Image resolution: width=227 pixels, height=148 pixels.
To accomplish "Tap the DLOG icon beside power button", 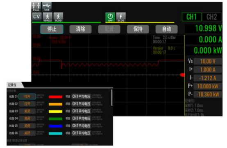I will 121,17.
